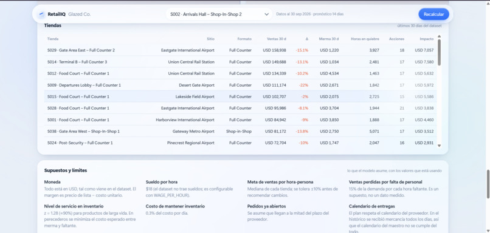Screen dimensions: 490x233
Task: Click the acciones count 21
Action: [402, 108]
